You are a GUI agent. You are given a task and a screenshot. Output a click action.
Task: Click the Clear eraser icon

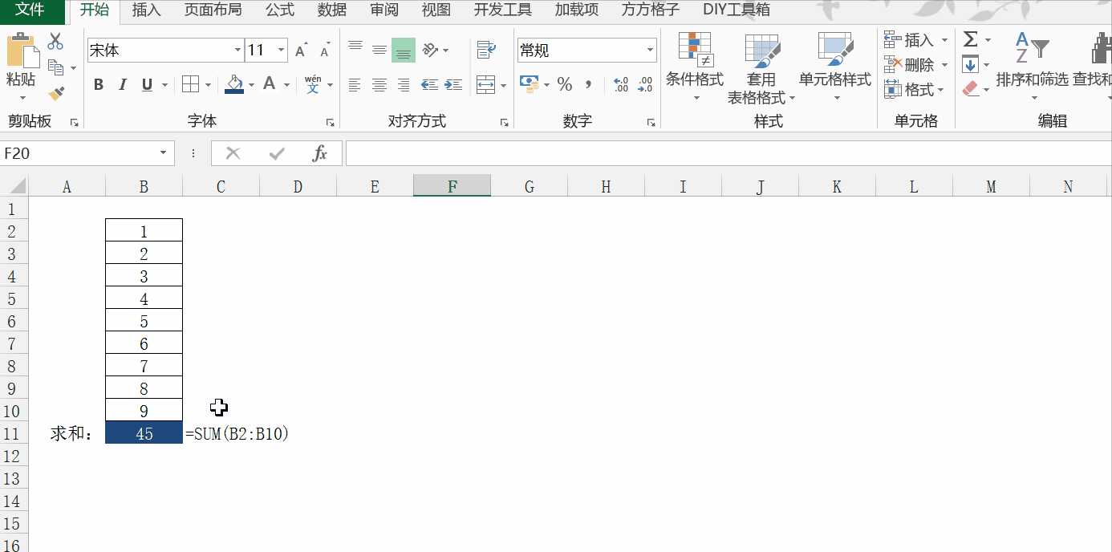(x=971, y=89)
